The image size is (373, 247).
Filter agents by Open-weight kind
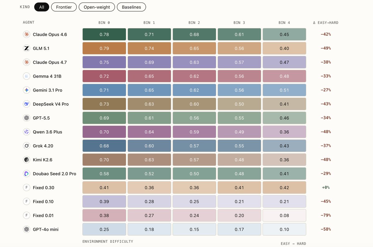[97, 7]
